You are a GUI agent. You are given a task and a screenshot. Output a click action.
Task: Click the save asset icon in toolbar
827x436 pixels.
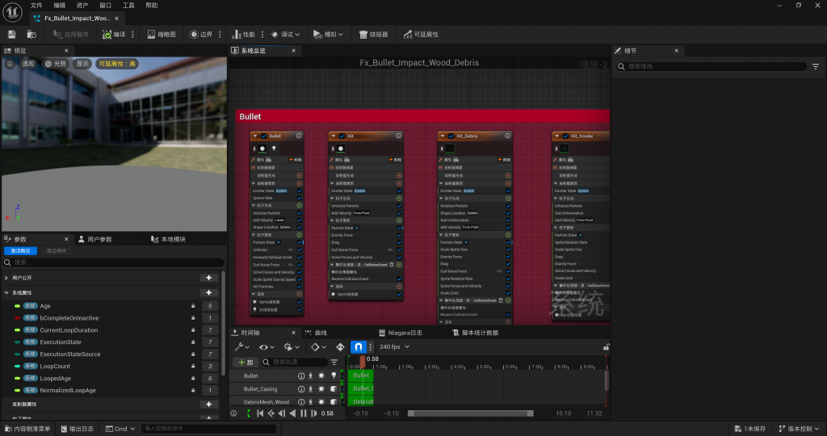[x=11, y=35]
